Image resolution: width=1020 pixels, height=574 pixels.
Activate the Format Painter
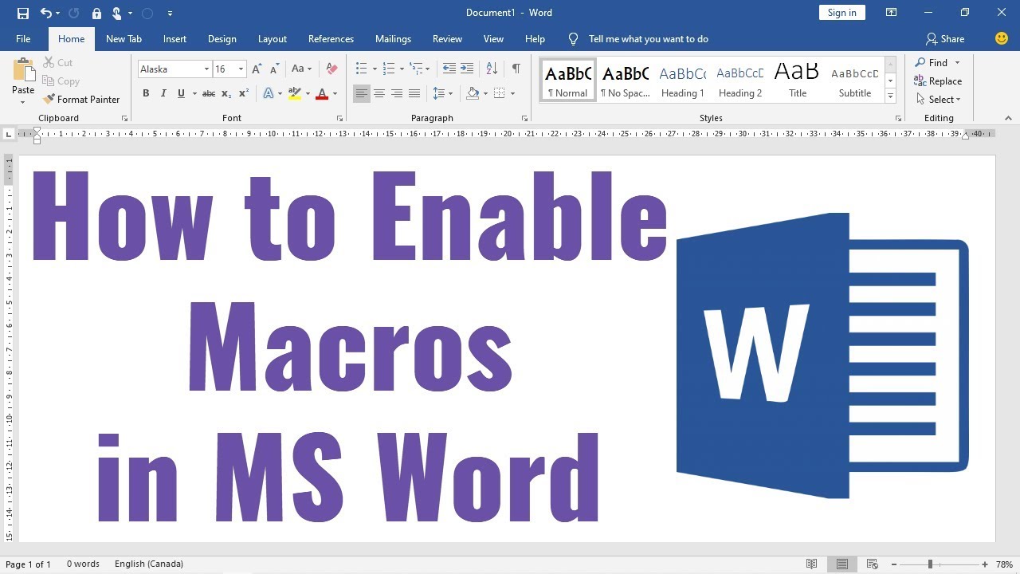(x=81, y=99)
